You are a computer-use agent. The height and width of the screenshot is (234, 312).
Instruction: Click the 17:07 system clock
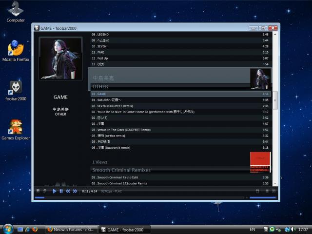(x=303, y=230)
